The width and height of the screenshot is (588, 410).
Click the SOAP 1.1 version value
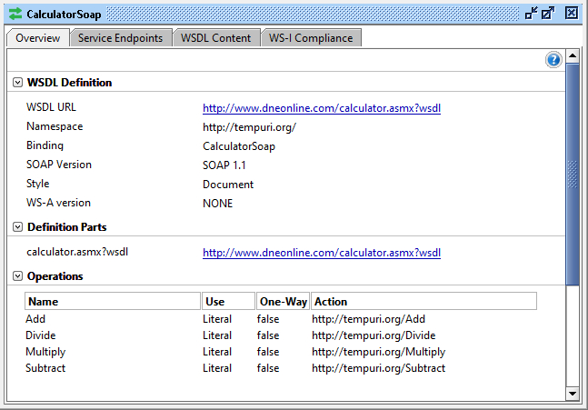coord(224,165)
